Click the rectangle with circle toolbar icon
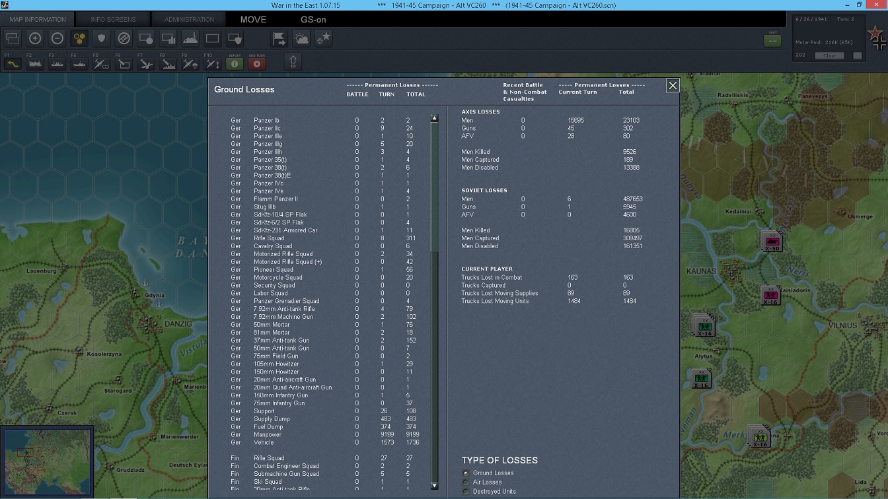 [x=146, y=39]
